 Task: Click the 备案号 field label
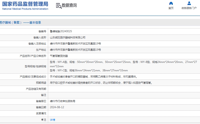(x=42, y=31)
